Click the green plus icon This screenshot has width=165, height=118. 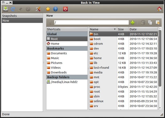133,22
